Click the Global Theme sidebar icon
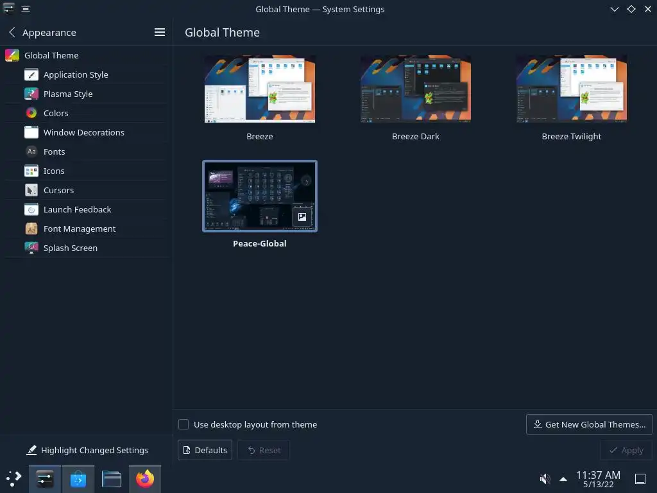The image size is (657, 493). [12, 55]
